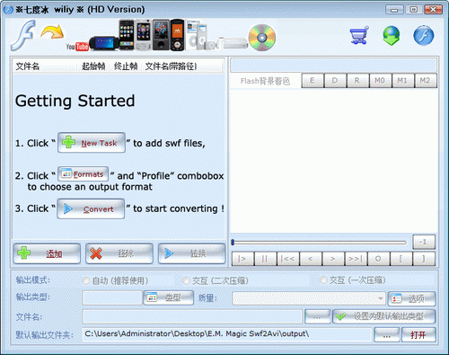
Task: Select the YouTube output icon
Action: coord(77,47)
